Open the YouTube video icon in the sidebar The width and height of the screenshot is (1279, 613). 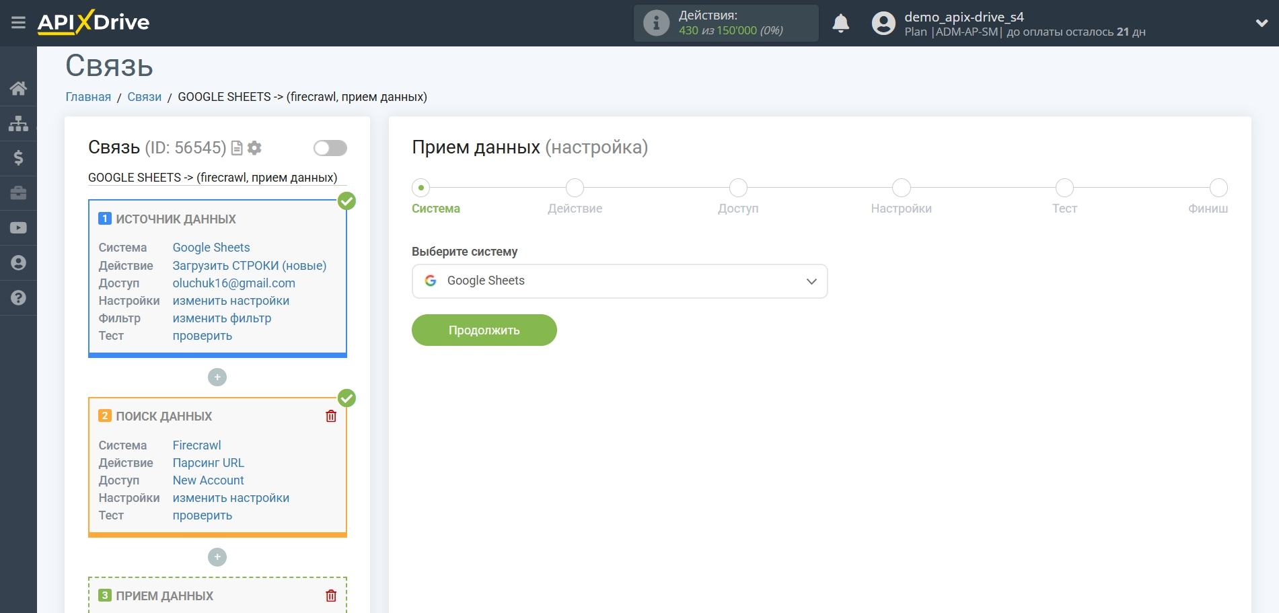(18, 228)
